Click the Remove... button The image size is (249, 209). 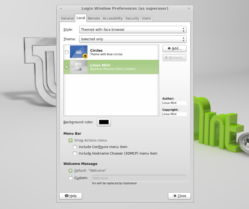click(x=174, y=57)
